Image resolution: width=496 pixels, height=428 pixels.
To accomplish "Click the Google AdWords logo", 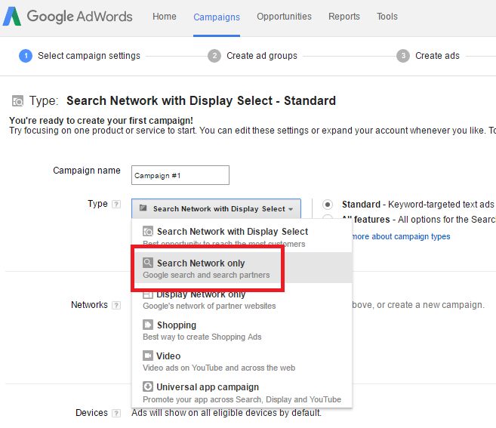I will [67, 17].
